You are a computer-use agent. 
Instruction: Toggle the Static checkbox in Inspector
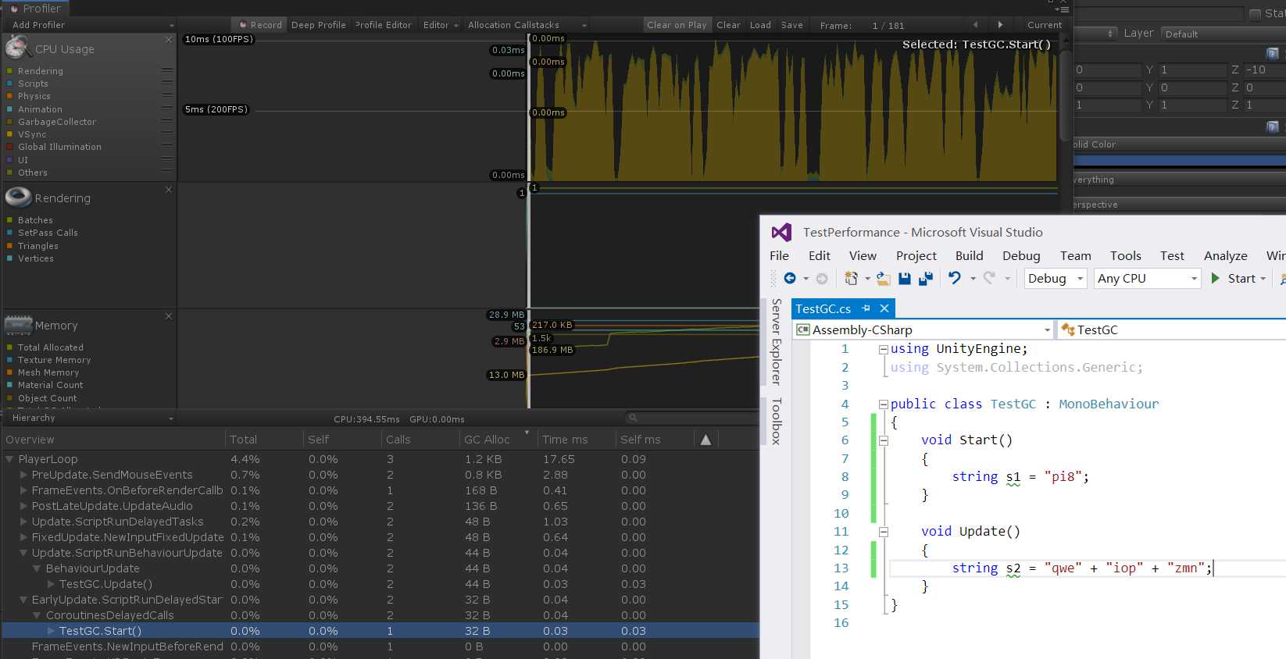click(x=1255, y=13)
